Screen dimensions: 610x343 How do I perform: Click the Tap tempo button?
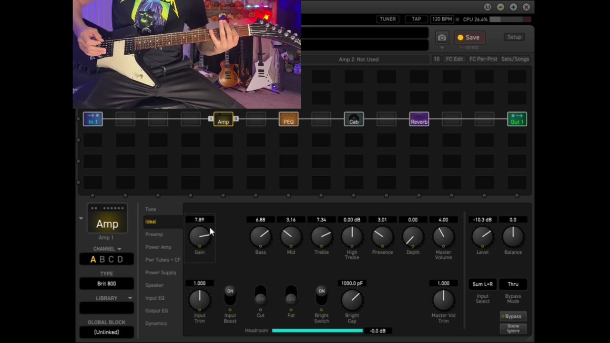(417, 19)
